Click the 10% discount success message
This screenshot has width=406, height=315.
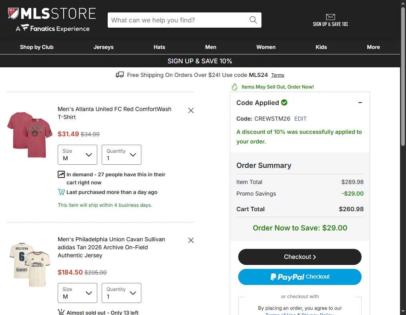pos(299,137)
